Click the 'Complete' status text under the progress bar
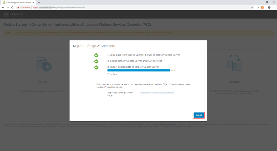 (112, 74)
